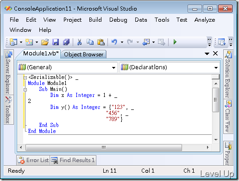Open the Help menu
Viewport: 239px width, 181px height.
[x=45, y=30]
